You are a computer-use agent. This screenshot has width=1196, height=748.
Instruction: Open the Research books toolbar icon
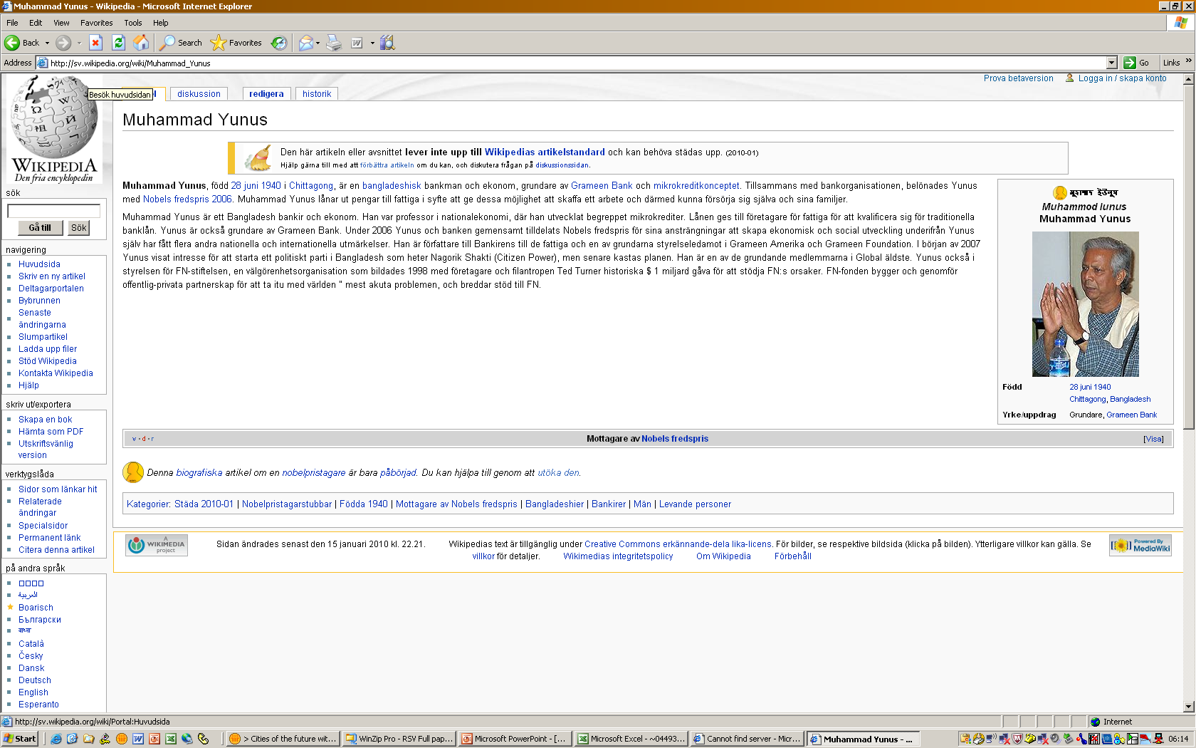387,43
